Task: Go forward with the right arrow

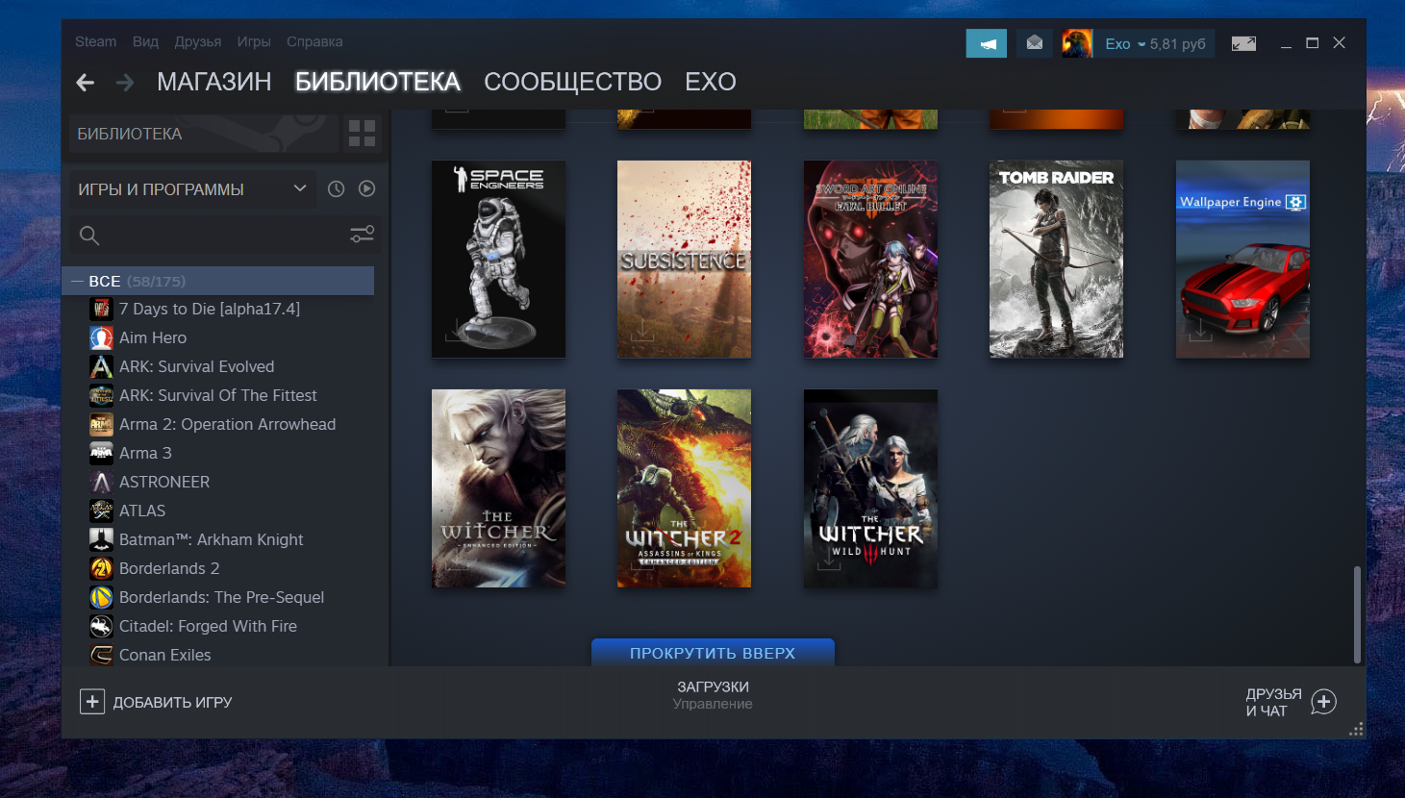Action: [125, 83]
